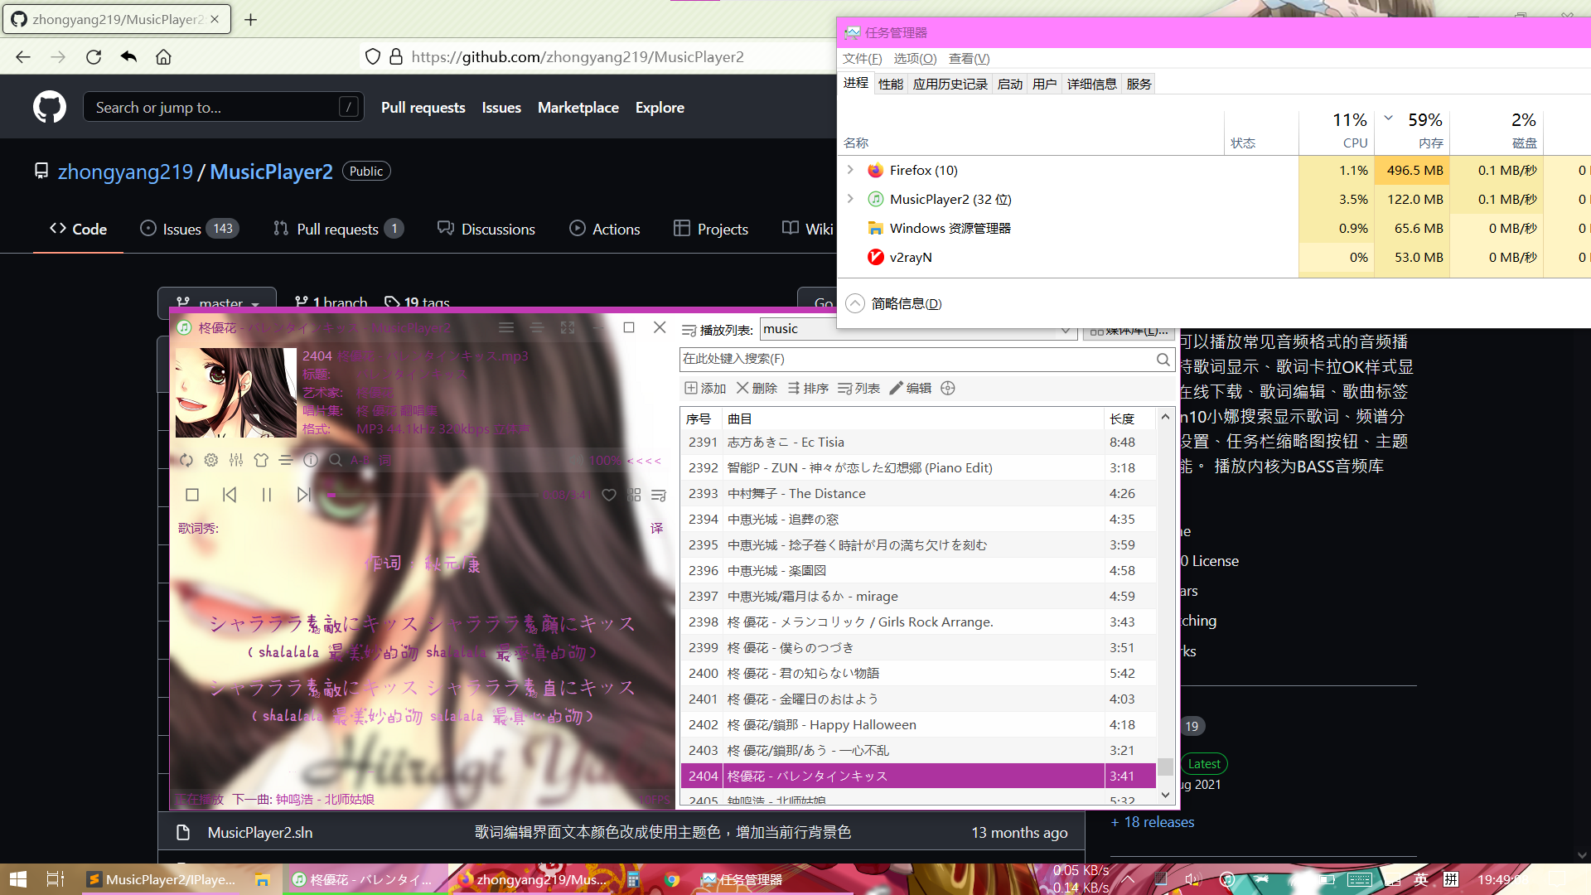1591x895 pixels.
Task: Skip to previous track
Action: pyautogui.click(x=230, y=495)
